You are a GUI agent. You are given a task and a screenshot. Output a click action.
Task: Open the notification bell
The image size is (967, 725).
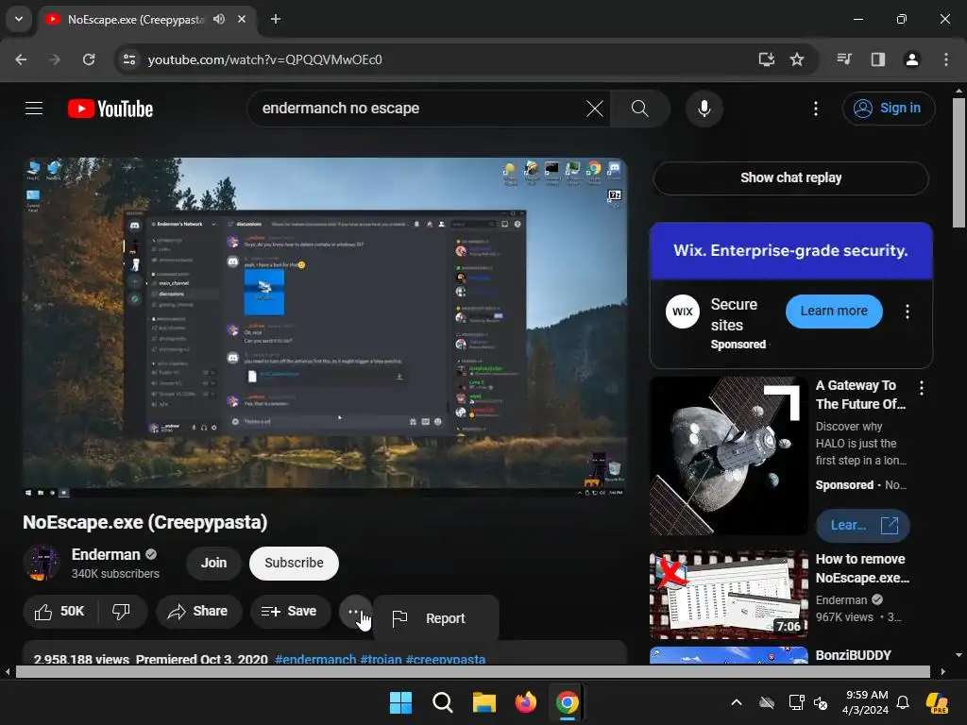point(903,702)
